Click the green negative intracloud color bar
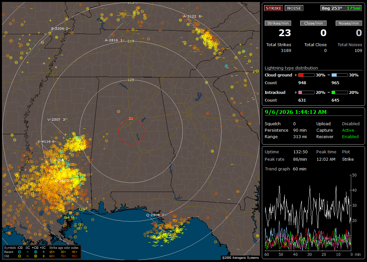The height and width of the screenshot is (262, 367). 340,93
